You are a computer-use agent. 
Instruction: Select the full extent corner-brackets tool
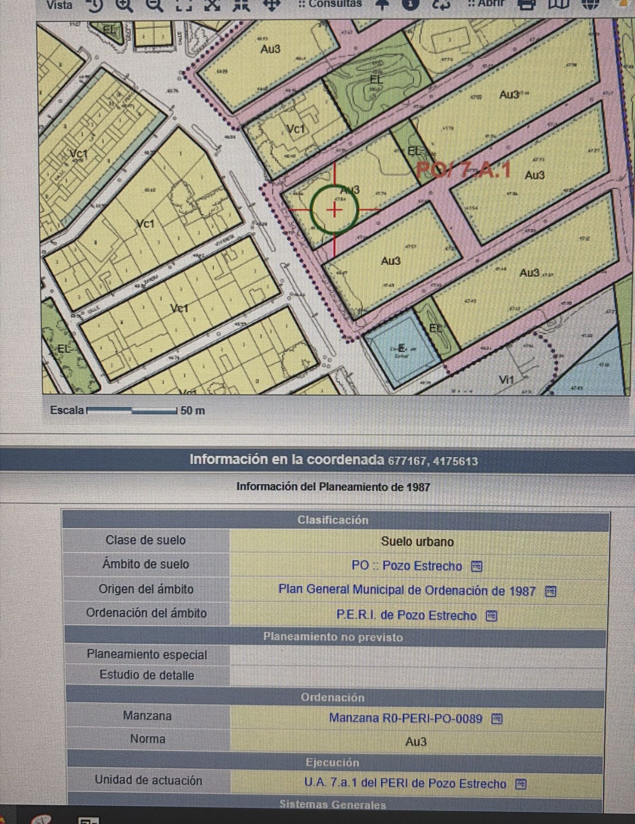[x=184, y=4]
